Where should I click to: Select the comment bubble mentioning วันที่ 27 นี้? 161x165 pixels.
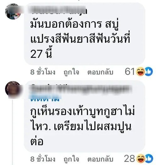[x=85, y=34]
